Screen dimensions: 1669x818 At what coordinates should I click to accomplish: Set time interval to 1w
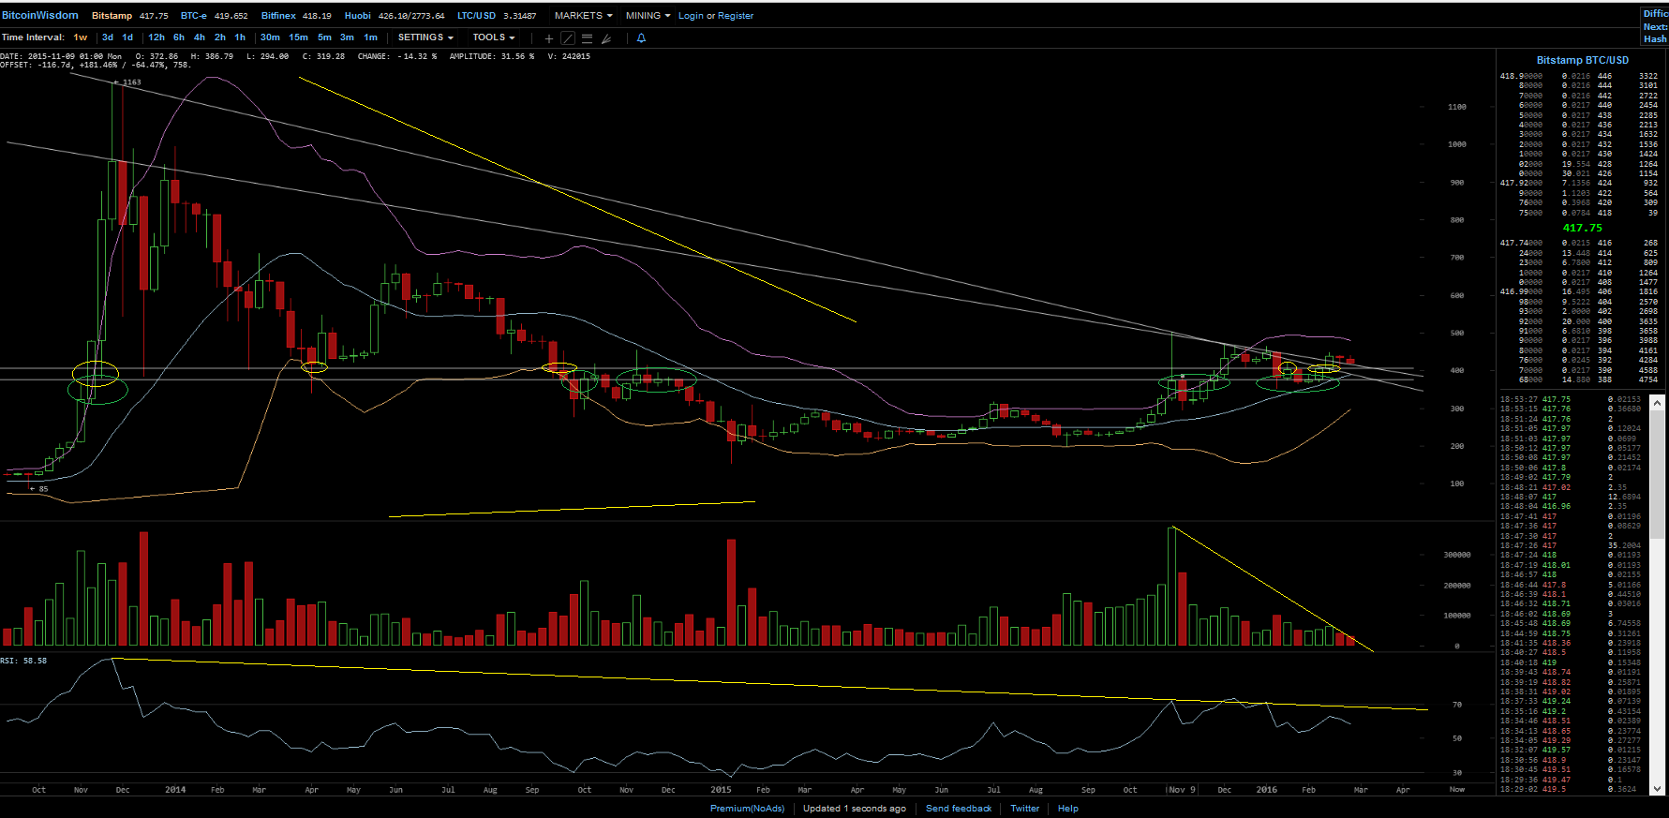[x=81, y=37]
